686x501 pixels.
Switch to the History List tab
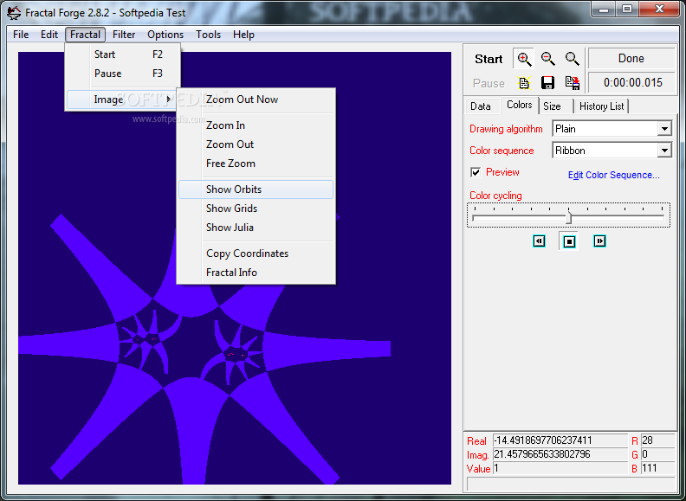602,106
